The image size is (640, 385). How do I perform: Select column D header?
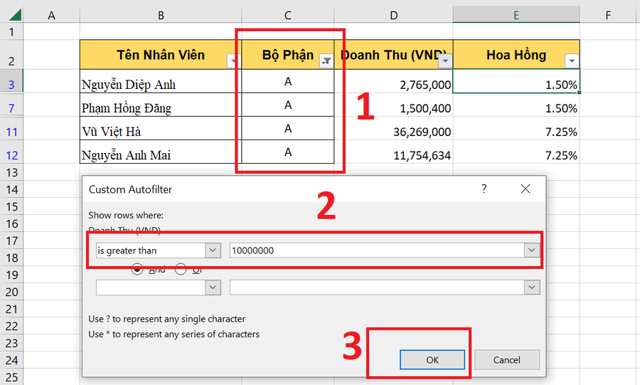(393, 16)
